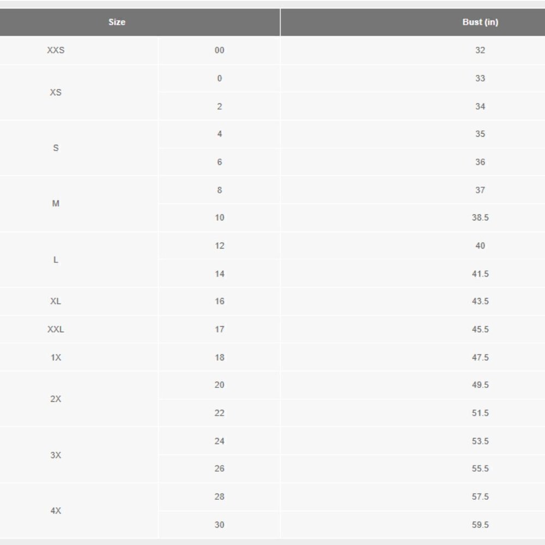Select the 43.5 bust measurement

[x=480, y=301]
